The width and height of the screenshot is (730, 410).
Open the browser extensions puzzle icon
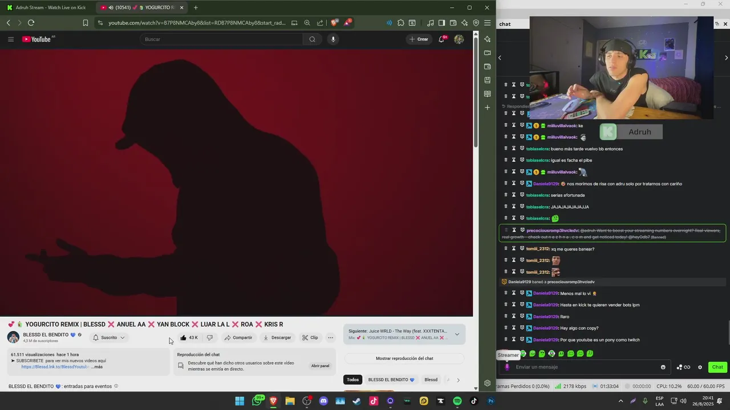401,23
